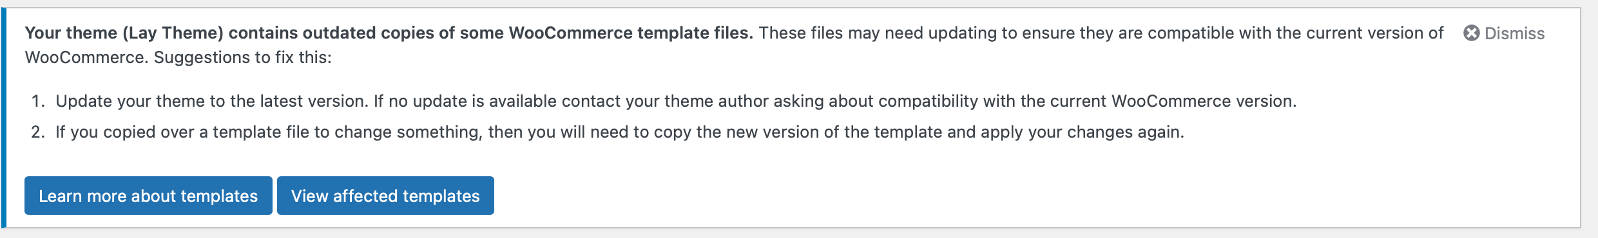Click 'current WooCommerce version' in first suggestion
The height and width of the screenshot is (238, 1598).
coord(1172,101)
